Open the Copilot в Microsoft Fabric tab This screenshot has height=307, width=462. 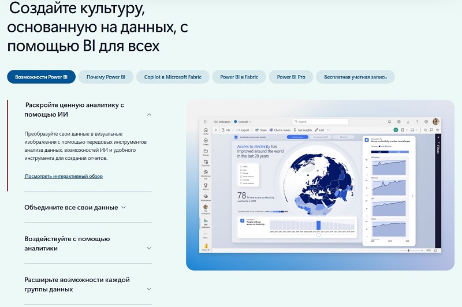coord(173,77)
